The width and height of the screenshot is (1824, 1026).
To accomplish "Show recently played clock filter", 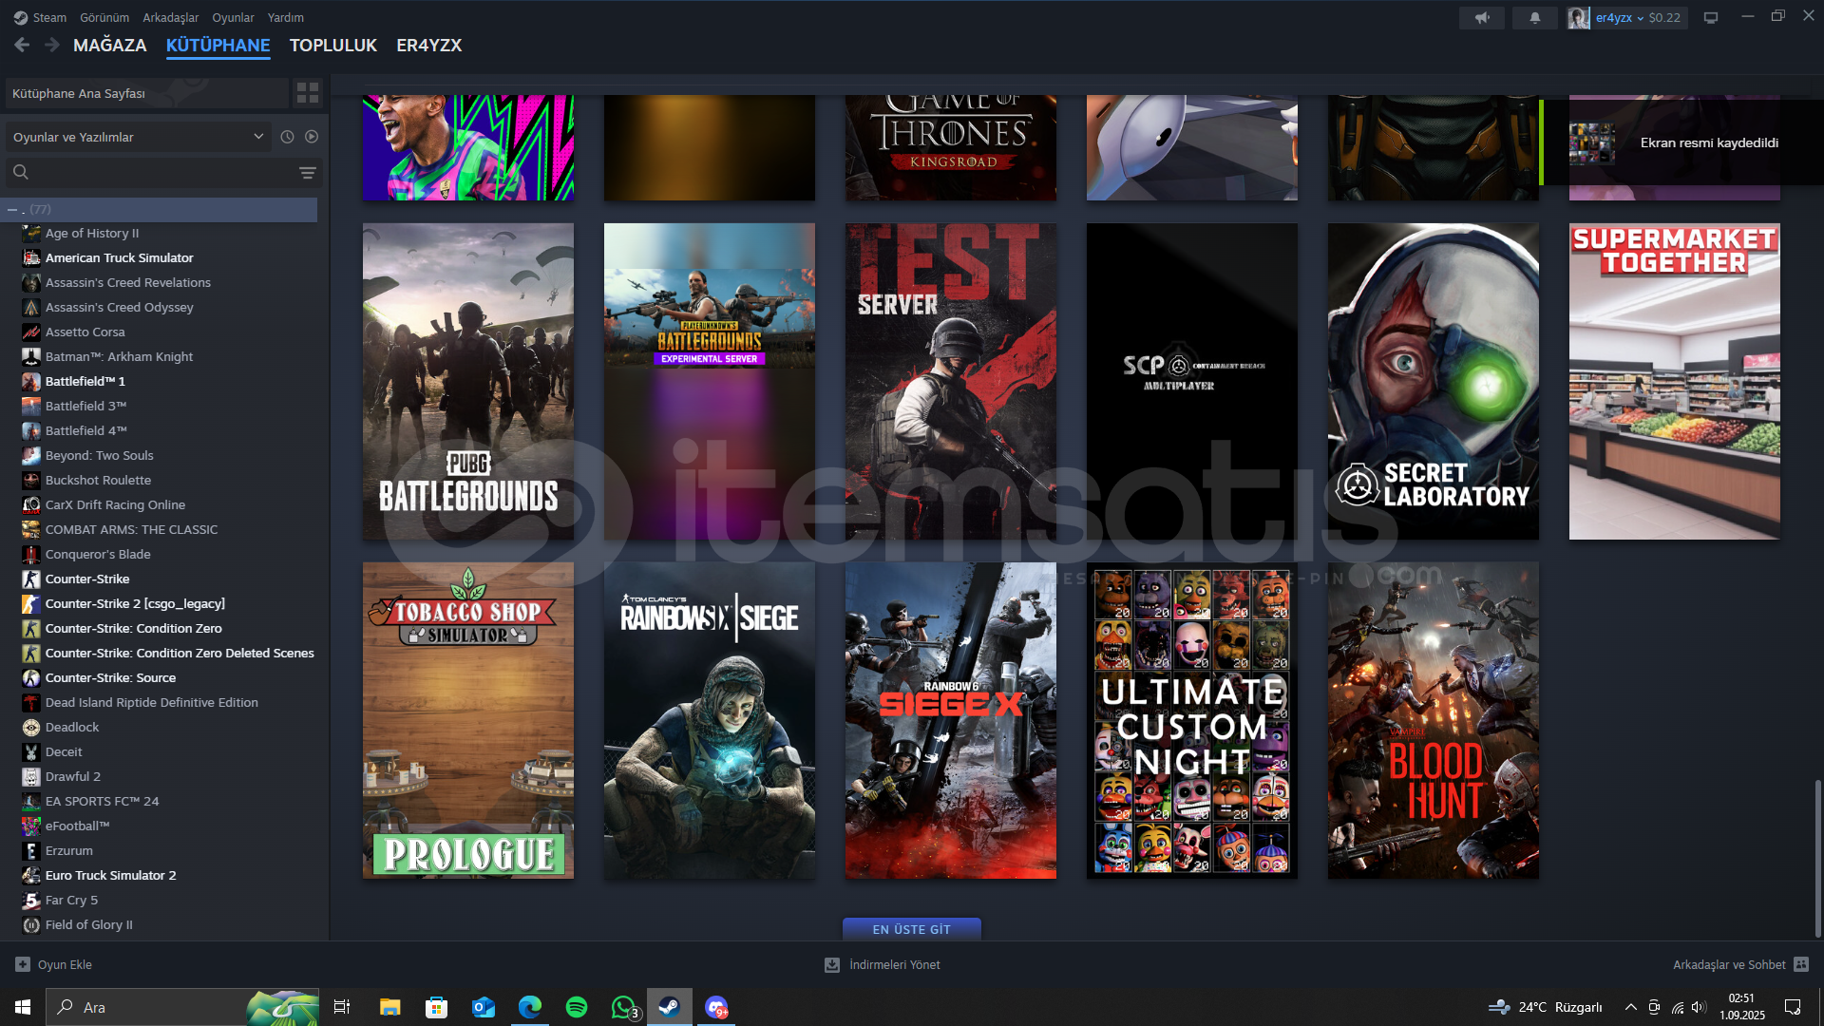I will pos(287,137).
